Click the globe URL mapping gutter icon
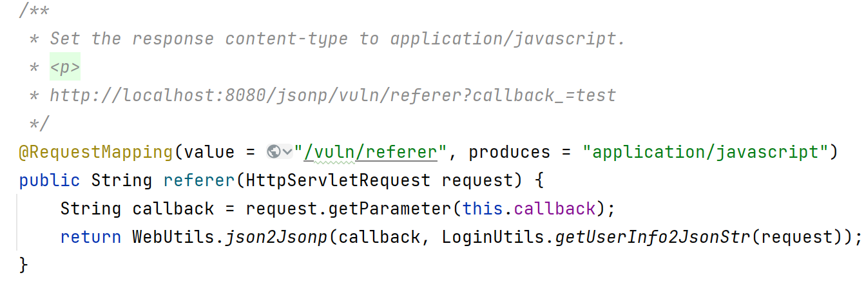This screenshot has height=286, width=866. point(273,152)
